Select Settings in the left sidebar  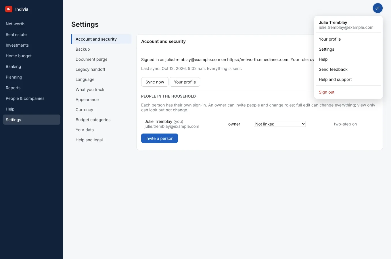[32, 120]
